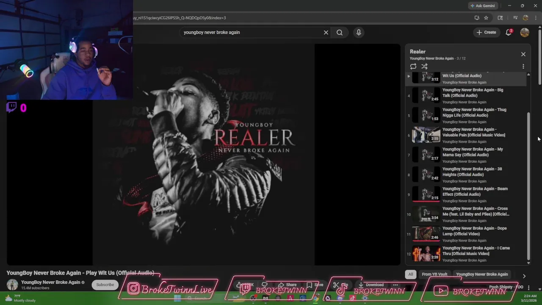Show next filter chips with right arrow
Screen dimensions: 542x305
point(524,276)
